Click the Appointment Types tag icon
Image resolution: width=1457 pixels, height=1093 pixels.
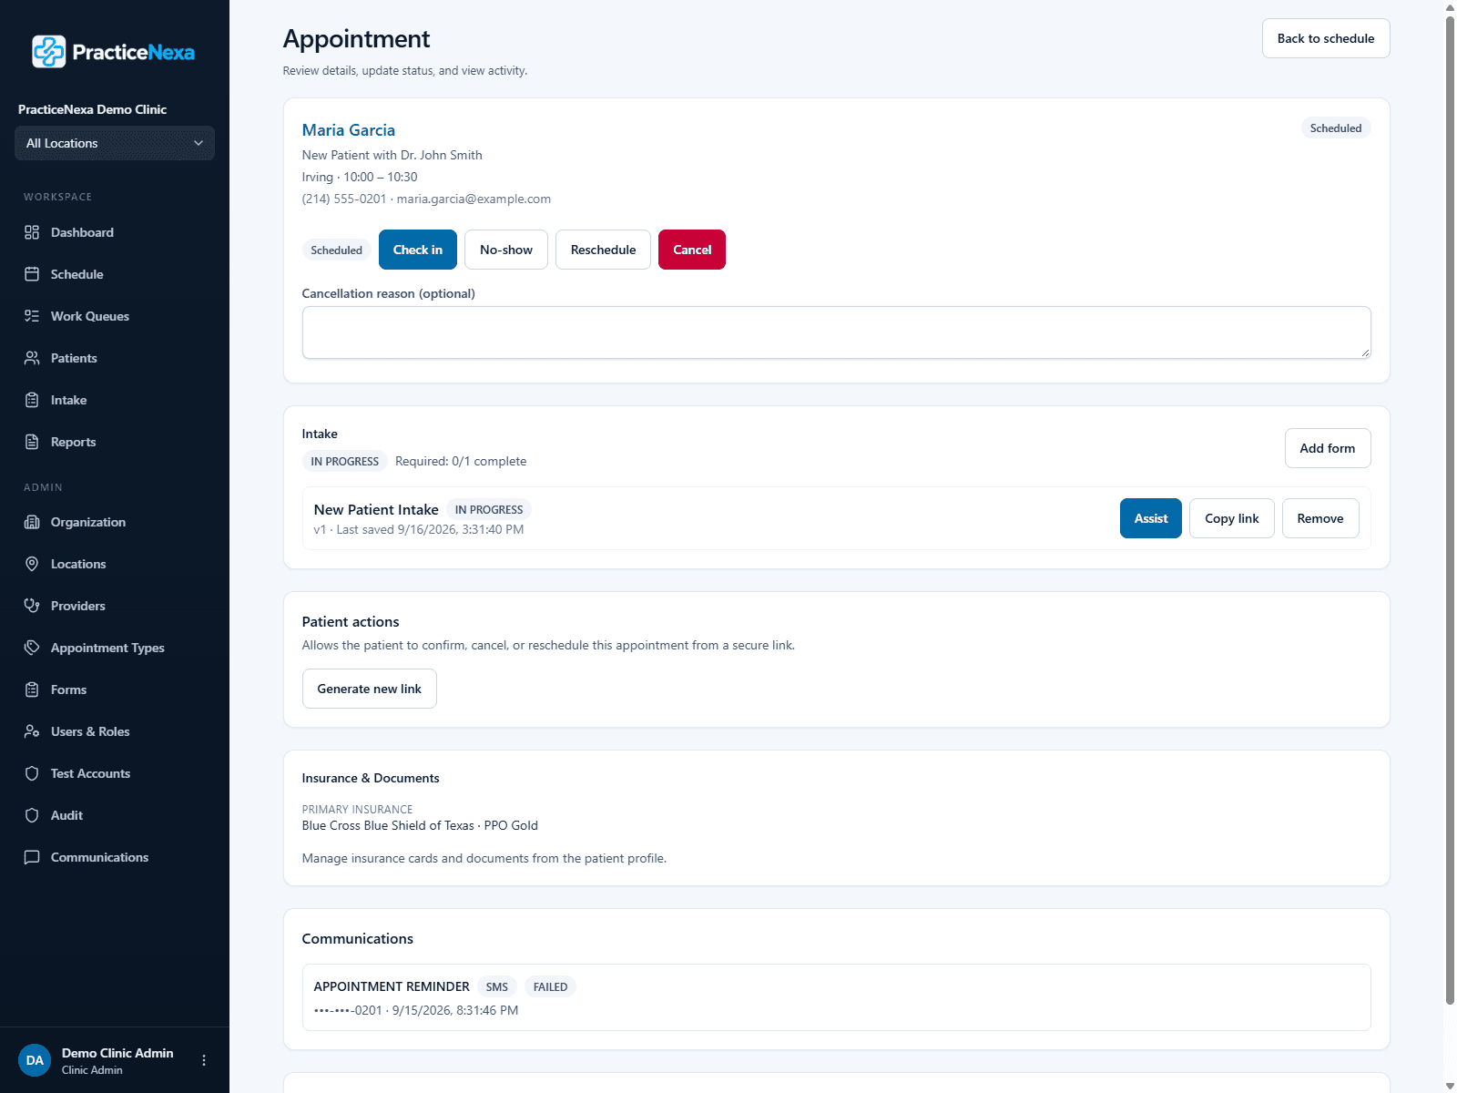click(x=32, y=648)
